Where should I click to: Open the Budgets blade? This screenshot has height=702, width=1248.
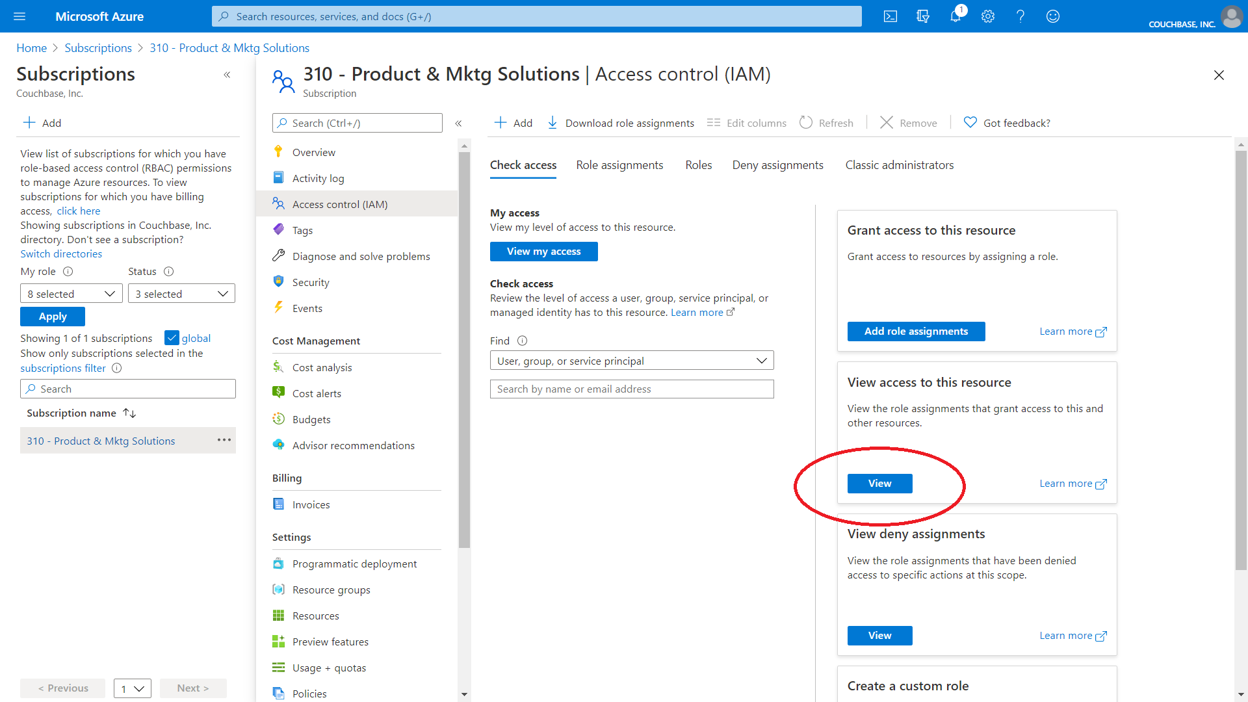pos(311,419)
